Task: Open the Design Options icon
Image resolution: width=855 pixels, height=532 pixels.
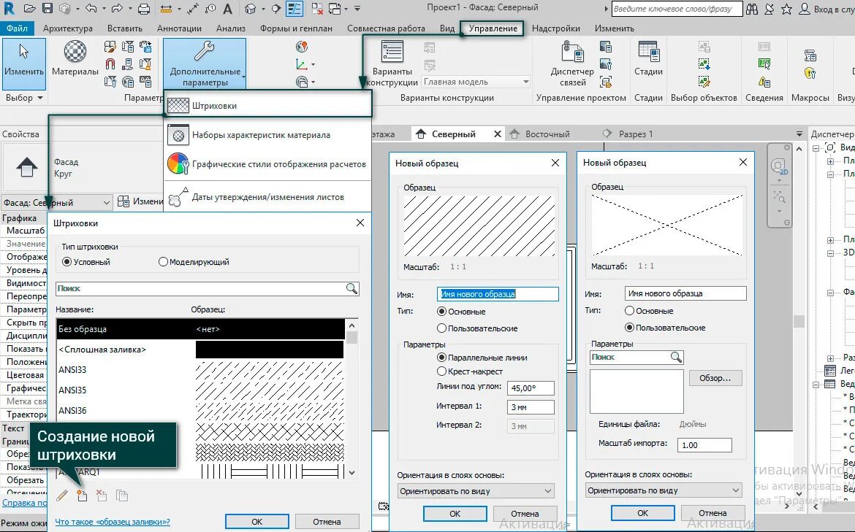Action: 392,53
